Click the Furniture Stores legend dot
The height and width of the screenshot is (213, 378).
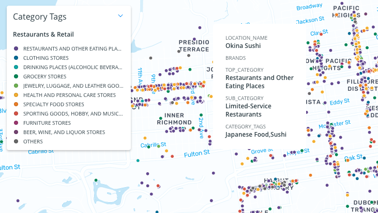(x=17, y=123)
